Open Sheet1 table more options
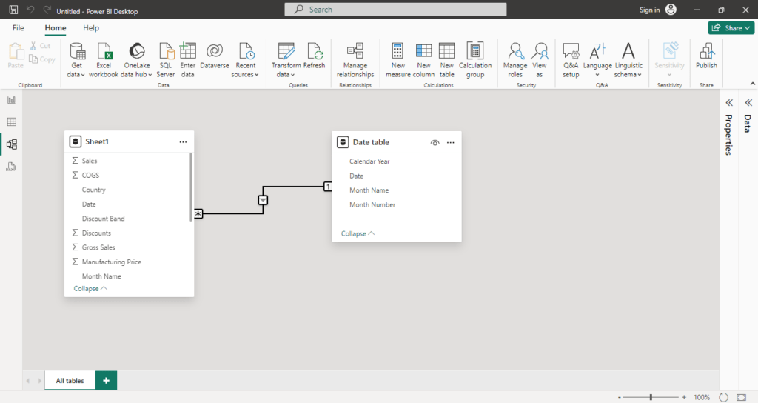 click(x=183, y=142)
